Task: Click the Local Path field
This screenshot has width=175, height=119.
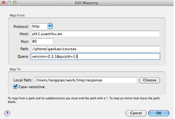Action: pyautogui.click(x=86, y=80)
